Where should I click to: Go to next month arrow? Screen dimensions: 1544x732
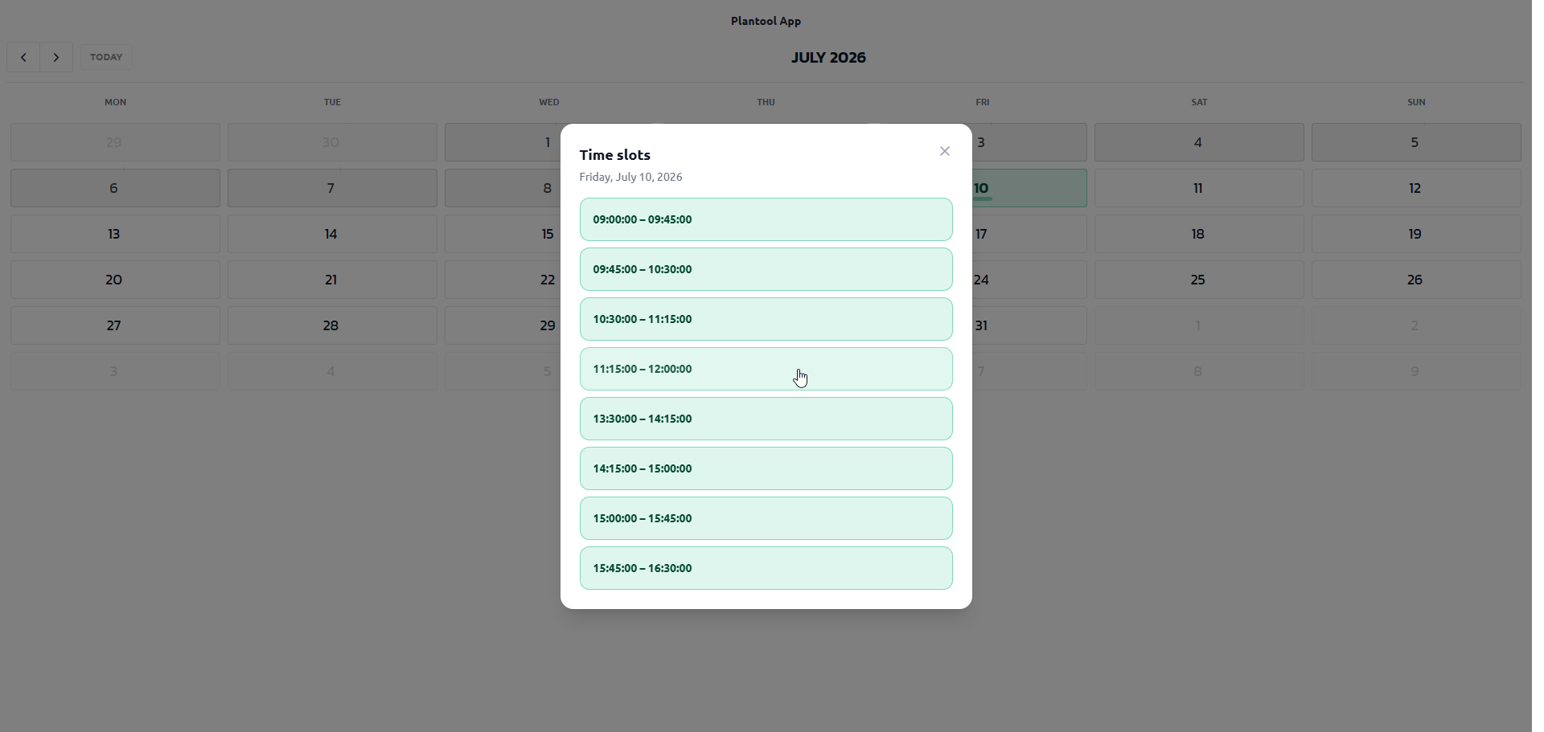pos(56,57)
